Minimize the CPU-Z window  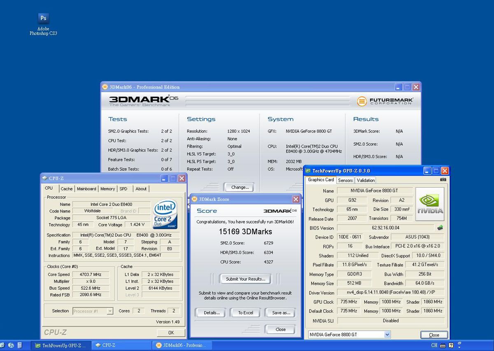(164, 179)
